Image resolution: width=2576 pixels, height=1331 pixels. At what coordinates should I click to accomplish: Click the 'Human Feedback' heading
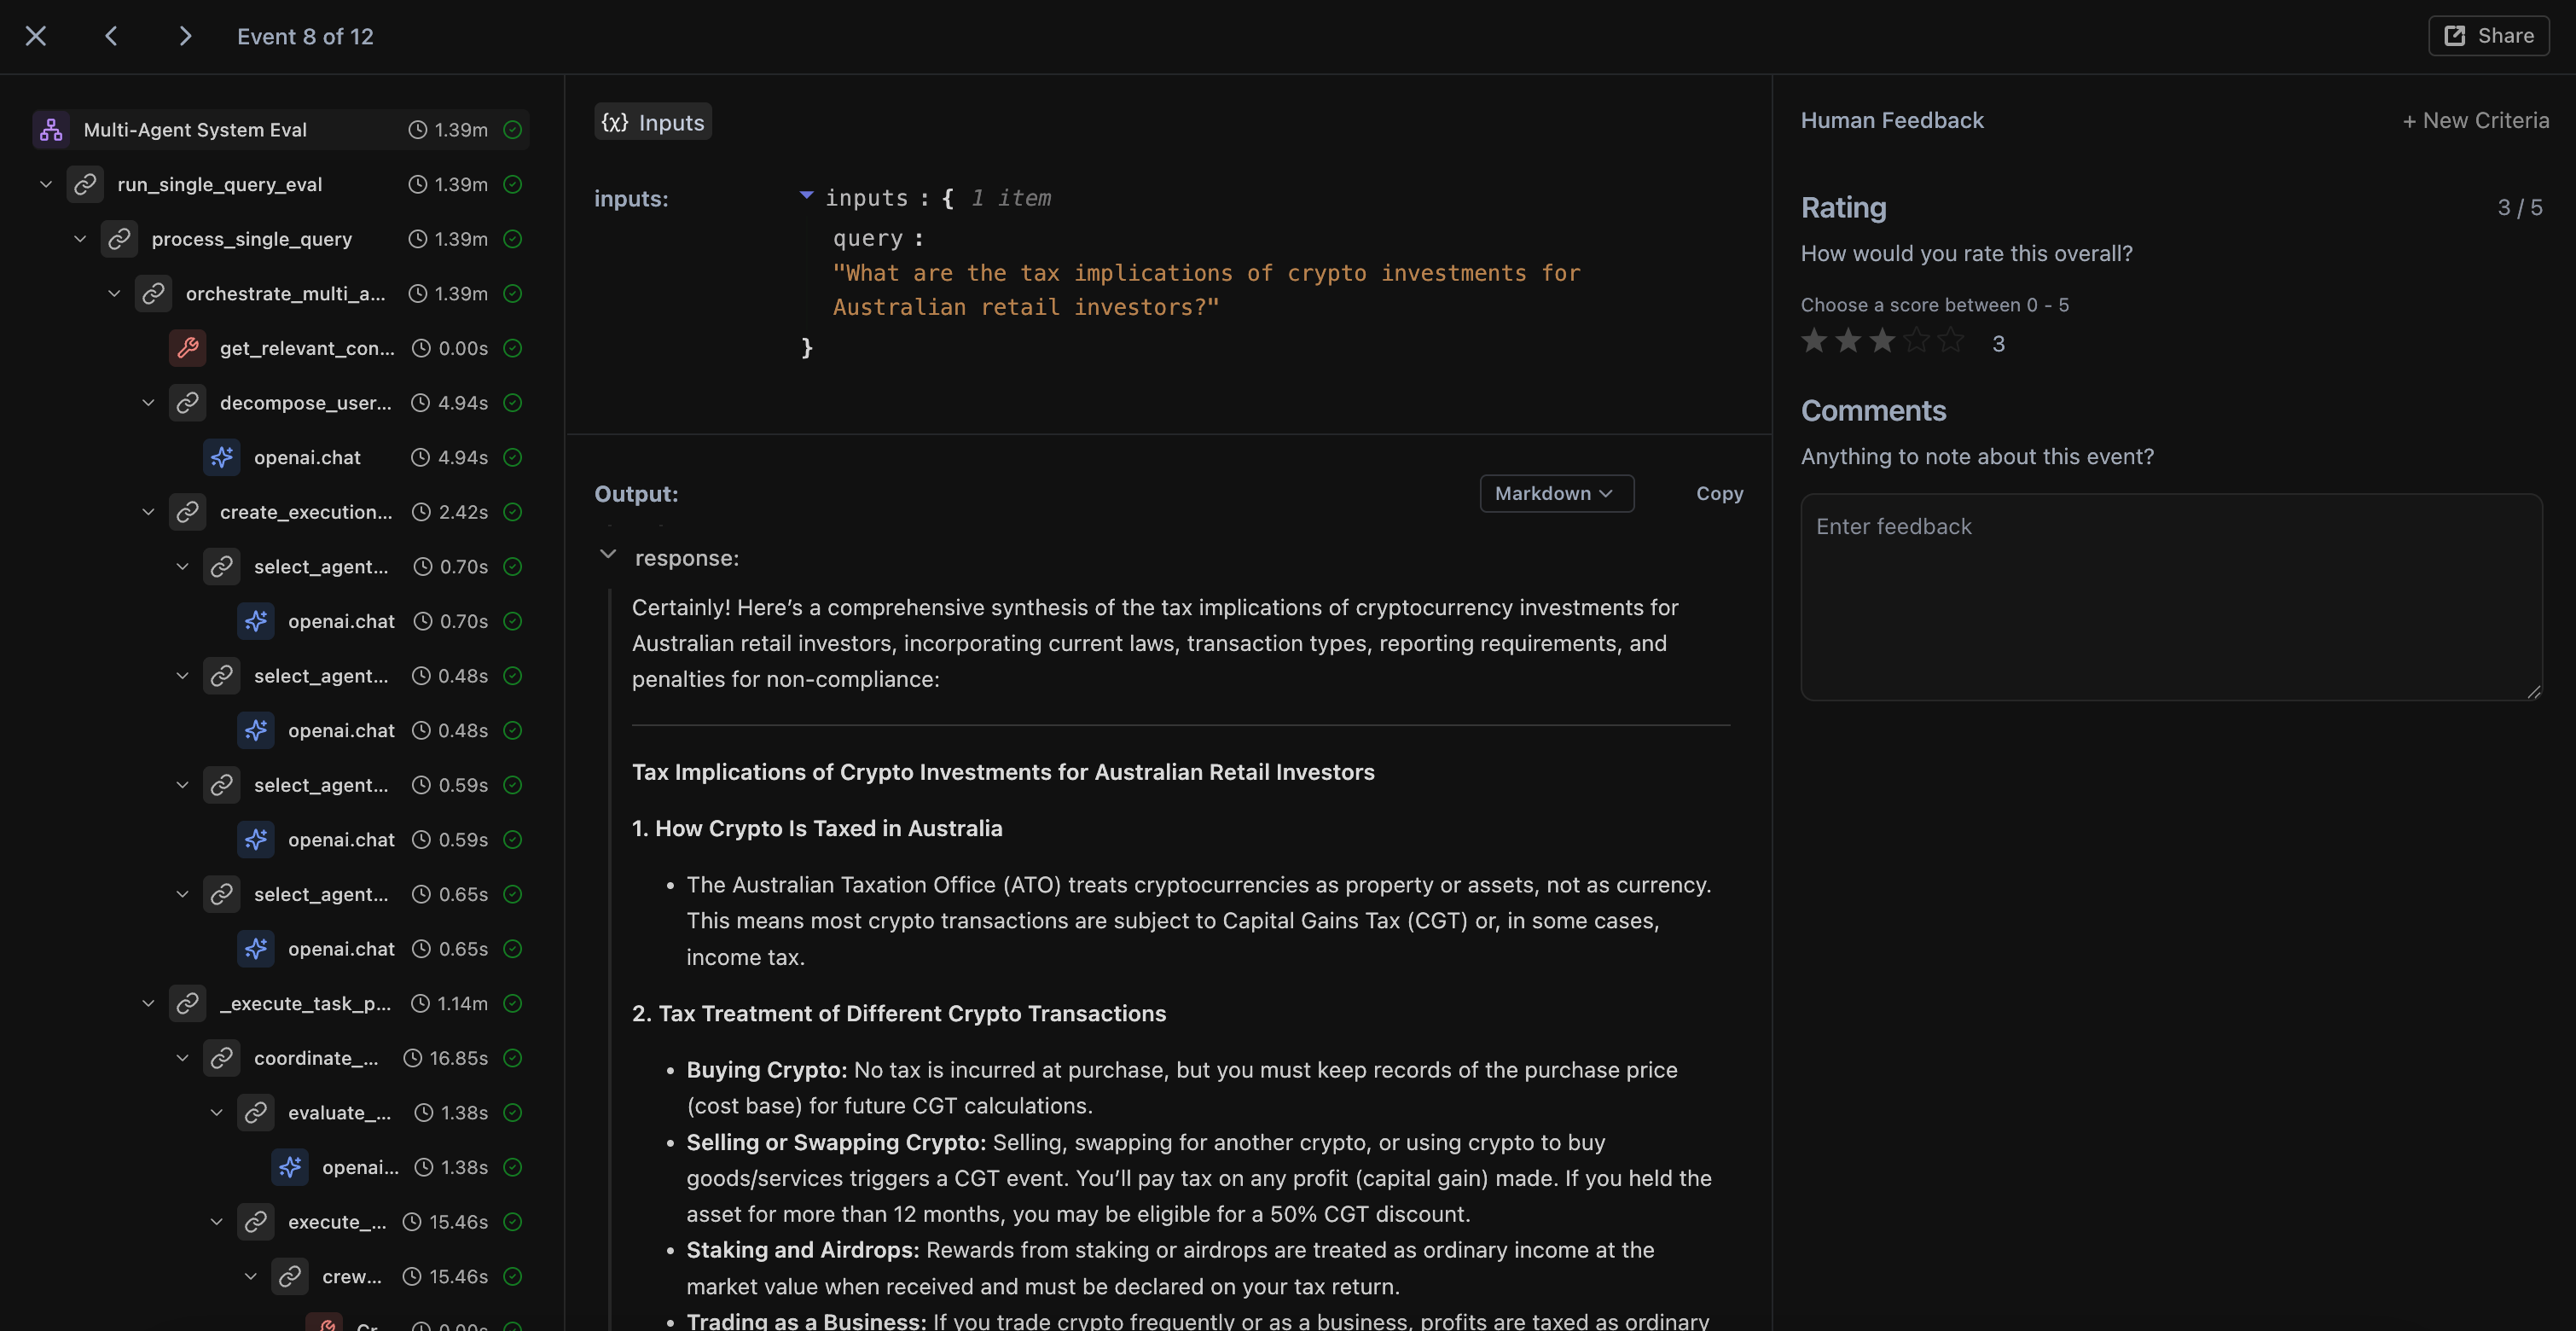1892,121
